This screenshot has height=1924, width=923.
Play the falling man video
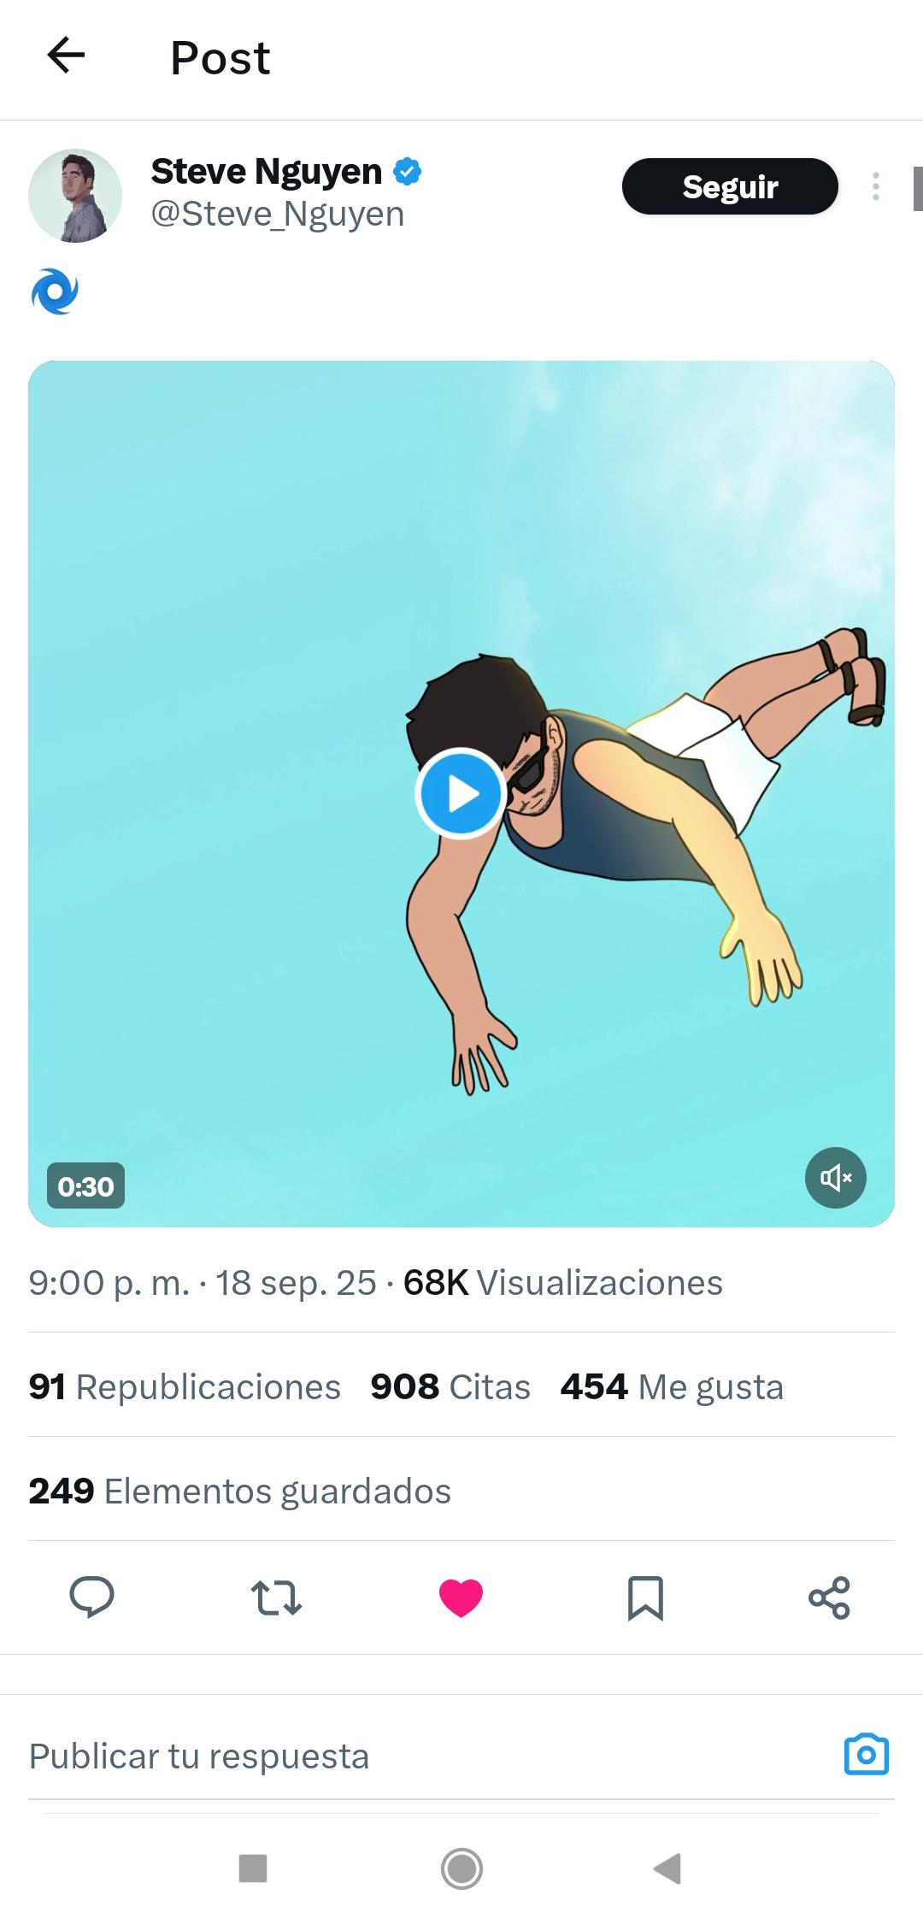click(461, 793)
